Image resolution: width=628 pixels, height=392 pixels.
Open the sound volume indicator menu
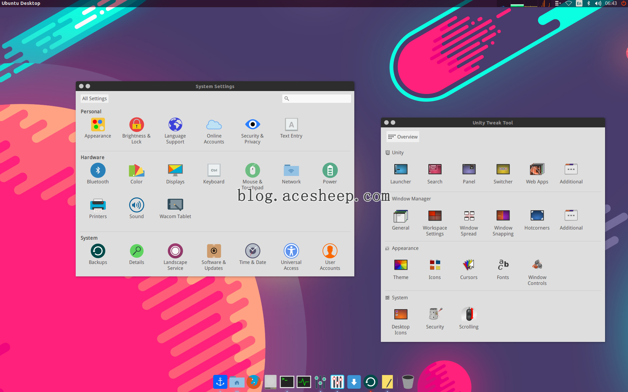click(598, 4)
